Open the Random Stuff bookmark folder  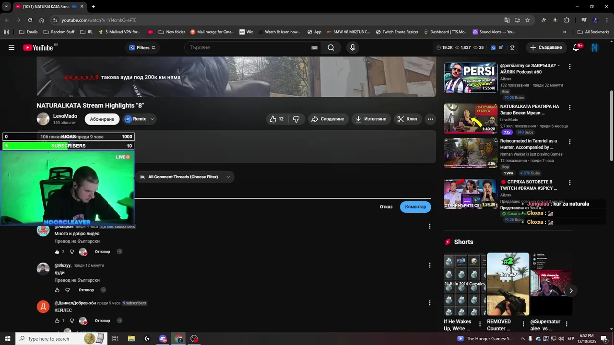[59, 32]
